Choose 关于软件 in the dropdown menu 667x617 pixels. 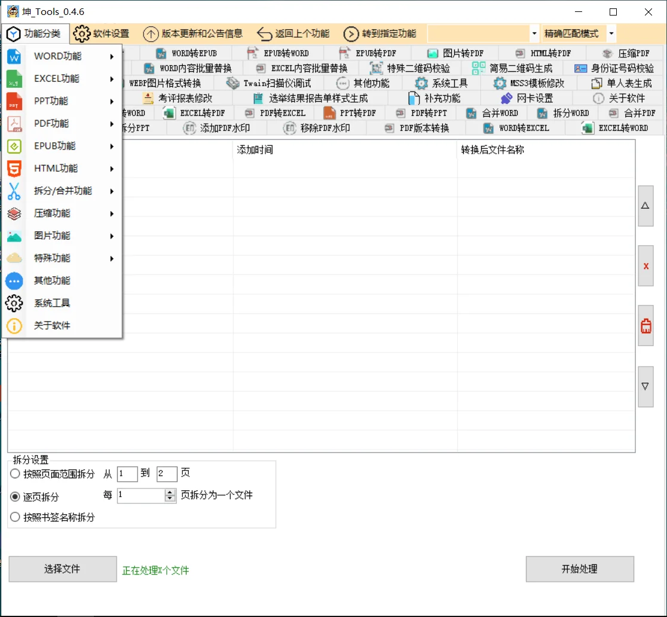coord(62,326)
